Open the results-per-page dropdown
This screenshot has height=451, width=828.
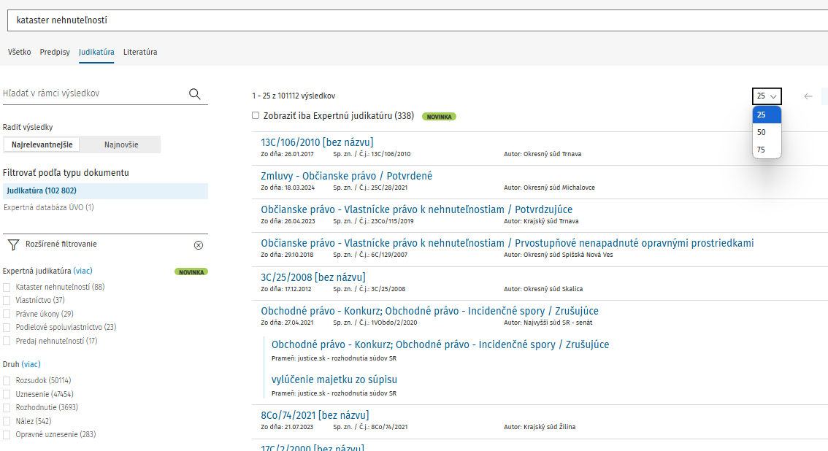[766, 96]
